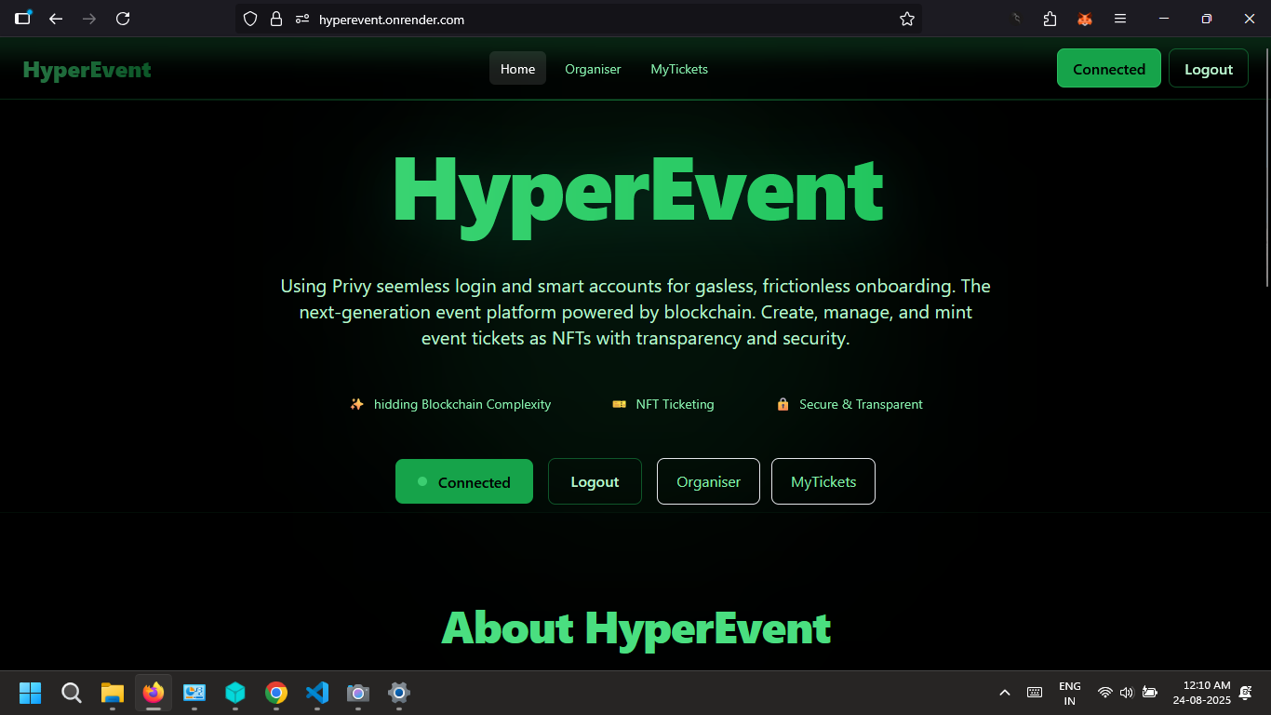Click lock icon beside Secure & Transparent

[x=783, y=404]
